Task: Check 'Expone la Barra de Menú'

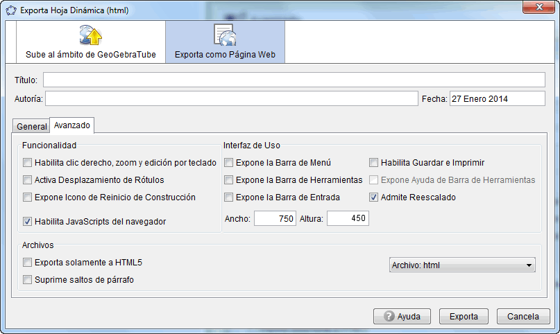Action: pyautogui.click(x=229, y=163)
